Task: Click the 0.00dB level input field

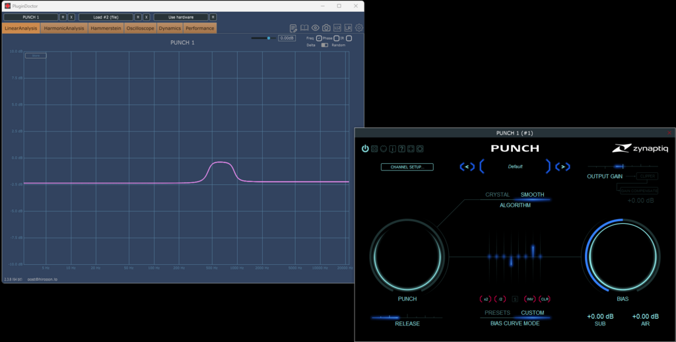Action: click(287, 38)
